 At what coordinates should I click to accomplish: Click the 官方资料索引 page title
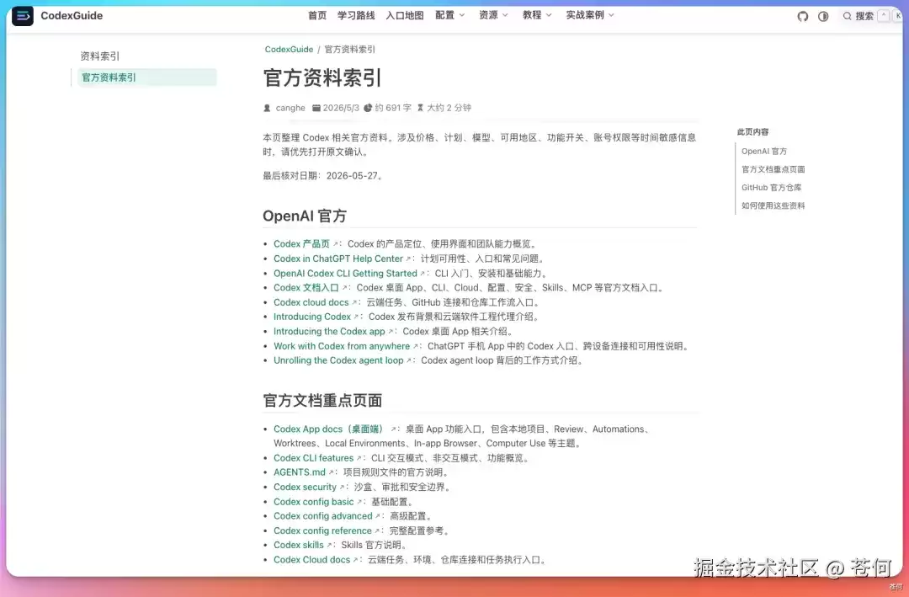click(x=322, y=78)
